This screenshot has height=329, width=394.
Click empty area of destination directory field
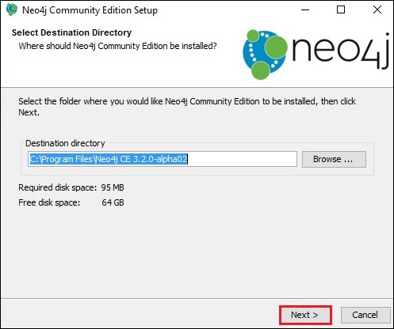(242, 159)
